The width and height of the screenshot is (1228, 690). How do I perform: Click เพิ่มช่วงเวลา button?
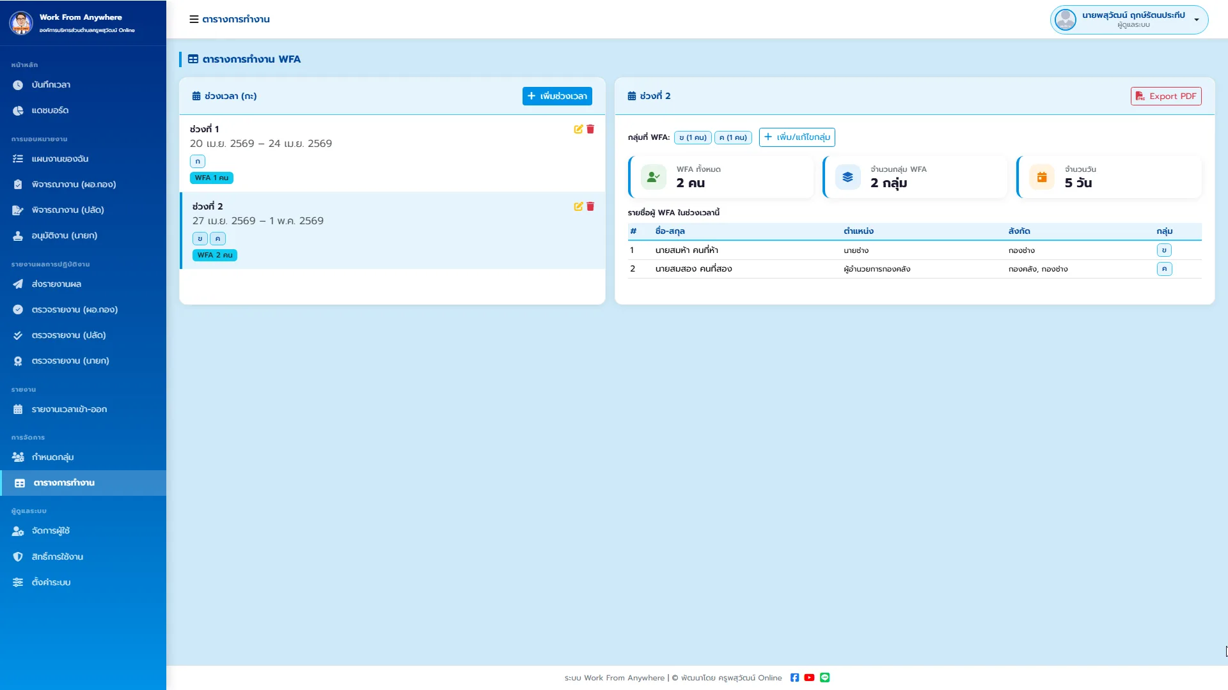(x=557, y=96)
